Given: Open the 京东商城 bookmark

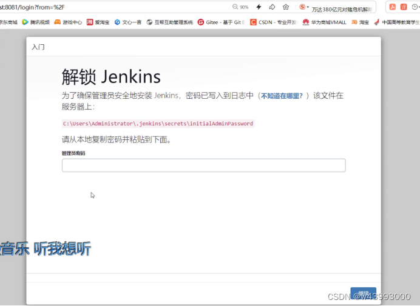Looking at the screenshot, I should (x=8, y=22).
